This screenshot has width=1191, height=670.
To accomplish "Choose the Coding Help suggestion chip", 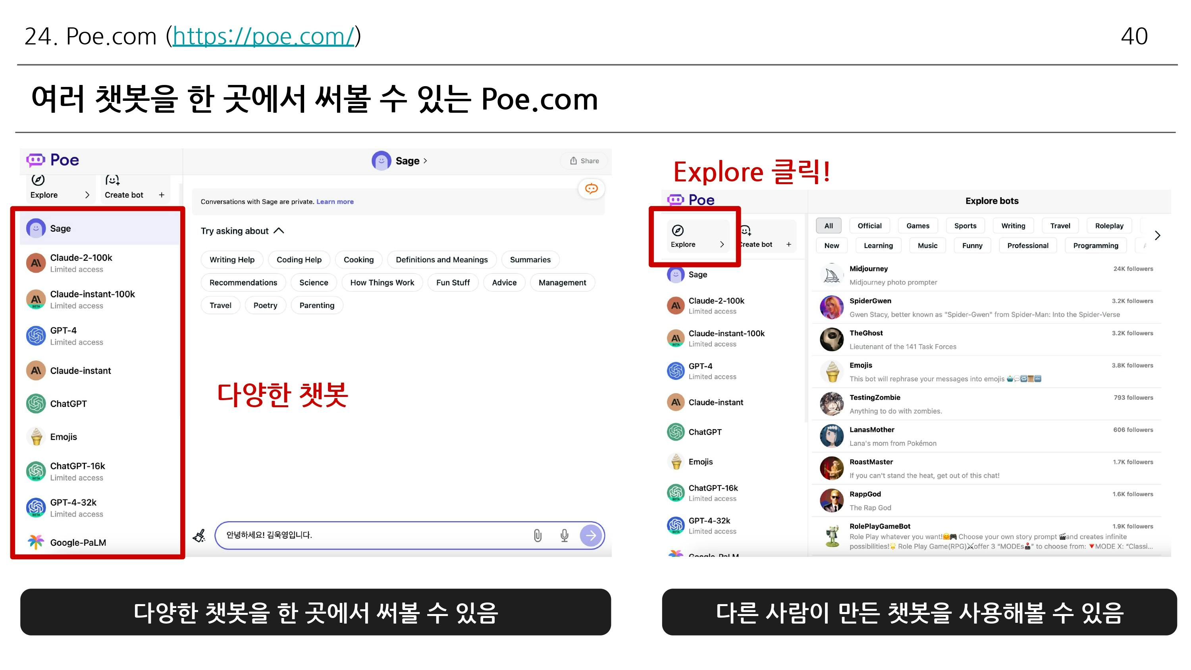I will 299,260.
